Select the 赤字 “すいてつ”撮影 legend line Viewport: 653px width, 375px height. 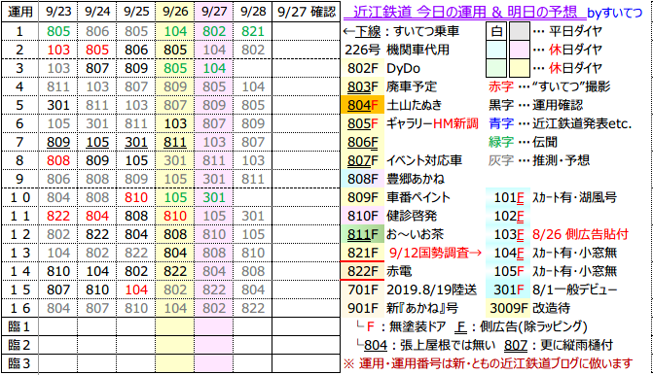[549, 86]
